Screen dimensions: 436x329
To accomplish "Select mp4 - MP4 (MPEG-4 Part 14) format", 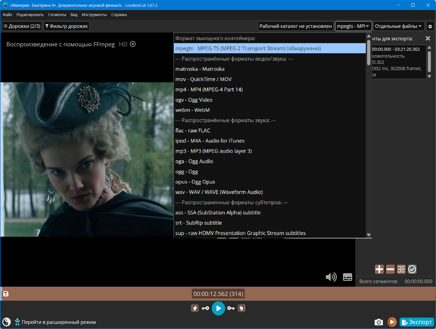I will [x=209, y=90].
